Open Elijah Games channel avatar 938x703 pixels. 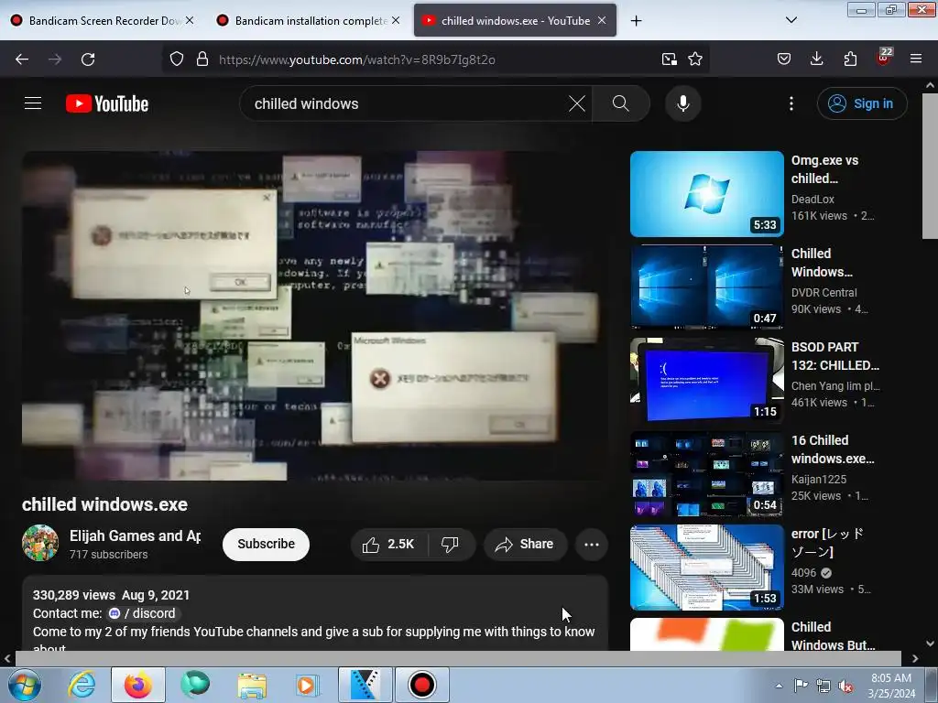(x=40, y=543)
